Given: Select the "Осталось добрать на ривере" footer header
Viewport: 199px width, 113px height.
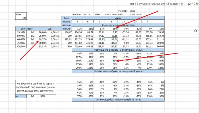Looking at the screenshot, I should 118,100.
